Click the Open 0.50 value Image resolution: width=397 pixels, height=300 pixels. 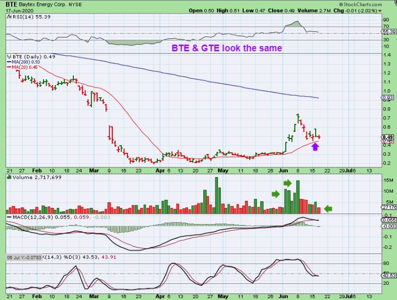tap(201, 11)
